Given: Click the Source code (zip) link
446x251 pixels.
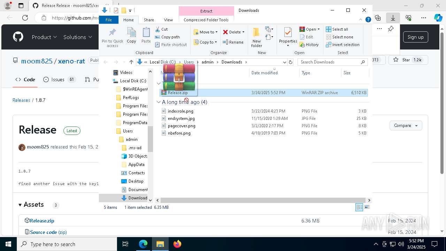Looking at the screenshot, I should tap(48, 232).
